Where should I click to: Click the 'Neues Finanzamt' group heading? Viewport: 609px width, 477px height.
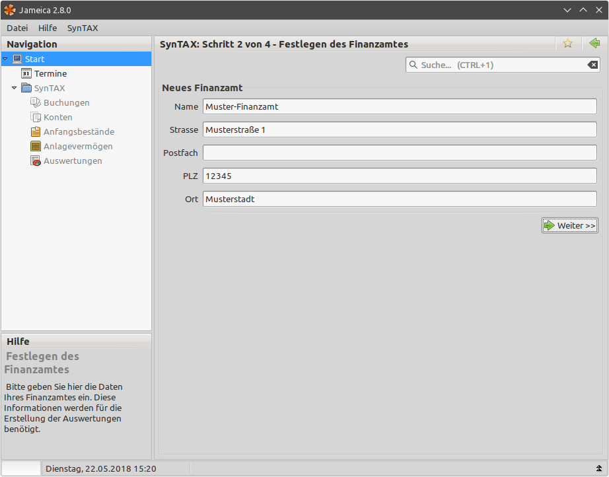coord(202,88)
